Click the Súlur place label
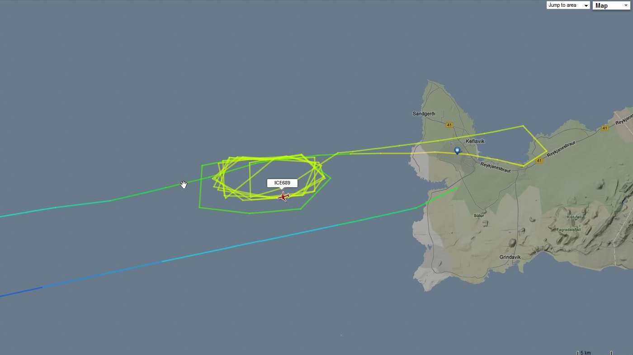This screenshot has height=355, width=633. (x=479, y=216)
